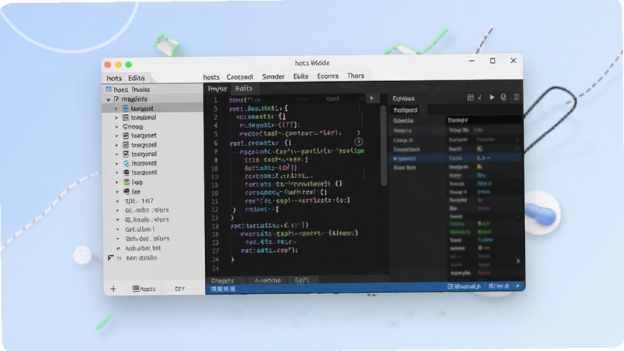Select the 'Tatiiged' tab in right panel
Viewport: 624px width, 351px height.
(x=406, y=110)
